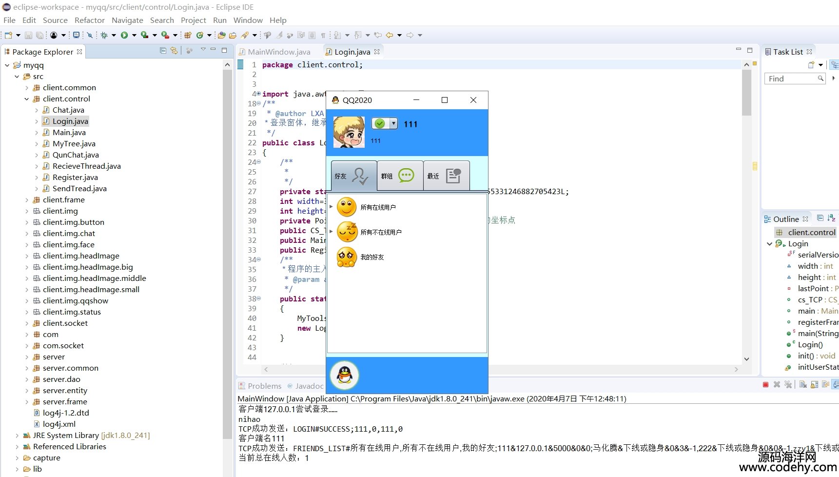The width and height of the screenshot is (839, 477).
Task: Toggle Link with Editor in Package Explorer
Action: pos(174,51)
